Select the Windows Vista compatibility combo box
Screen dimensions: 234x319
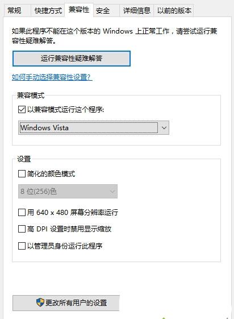(x=94, y=128)
